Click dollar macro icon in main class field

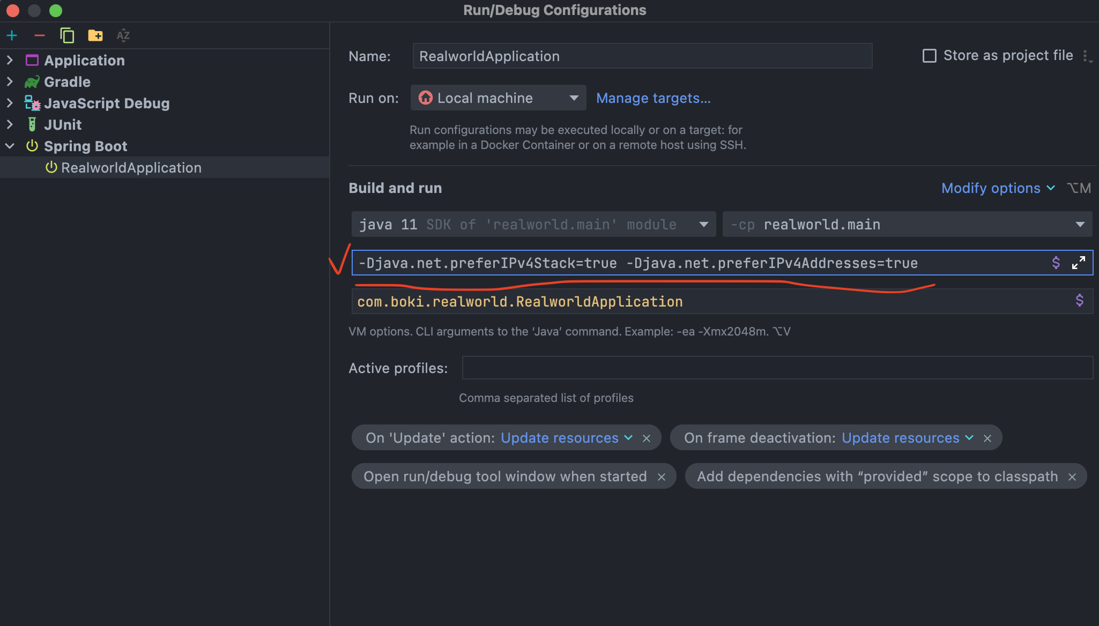[1079, 301]
